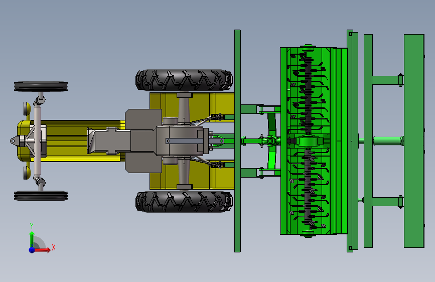Click the blue Z ball at the triad origin
435x282 pixels.
(x=32, y=250)
